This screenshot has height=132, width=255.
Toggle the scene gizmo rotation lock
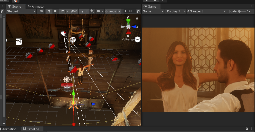(137, 18)
